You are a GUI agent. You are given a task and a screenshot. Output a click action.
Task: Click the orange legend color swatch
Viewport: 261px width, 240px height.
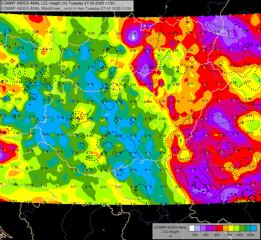226,228
